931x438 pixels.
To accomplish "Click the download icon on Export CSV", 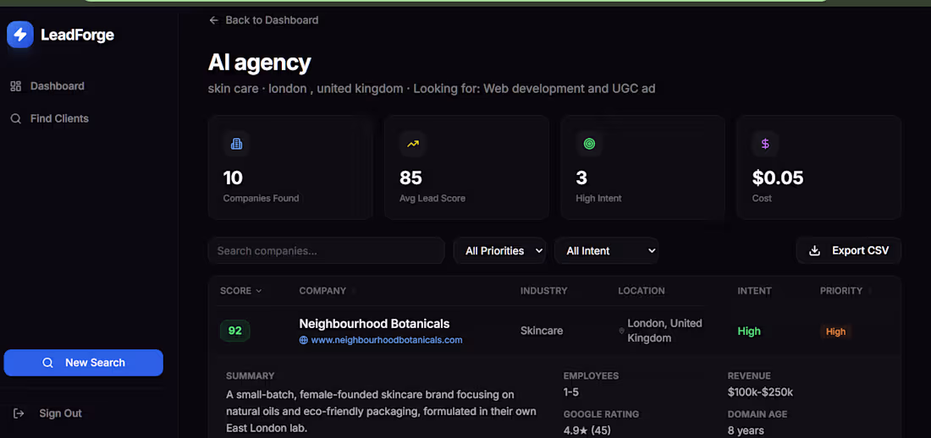I will tap(814, 250).
